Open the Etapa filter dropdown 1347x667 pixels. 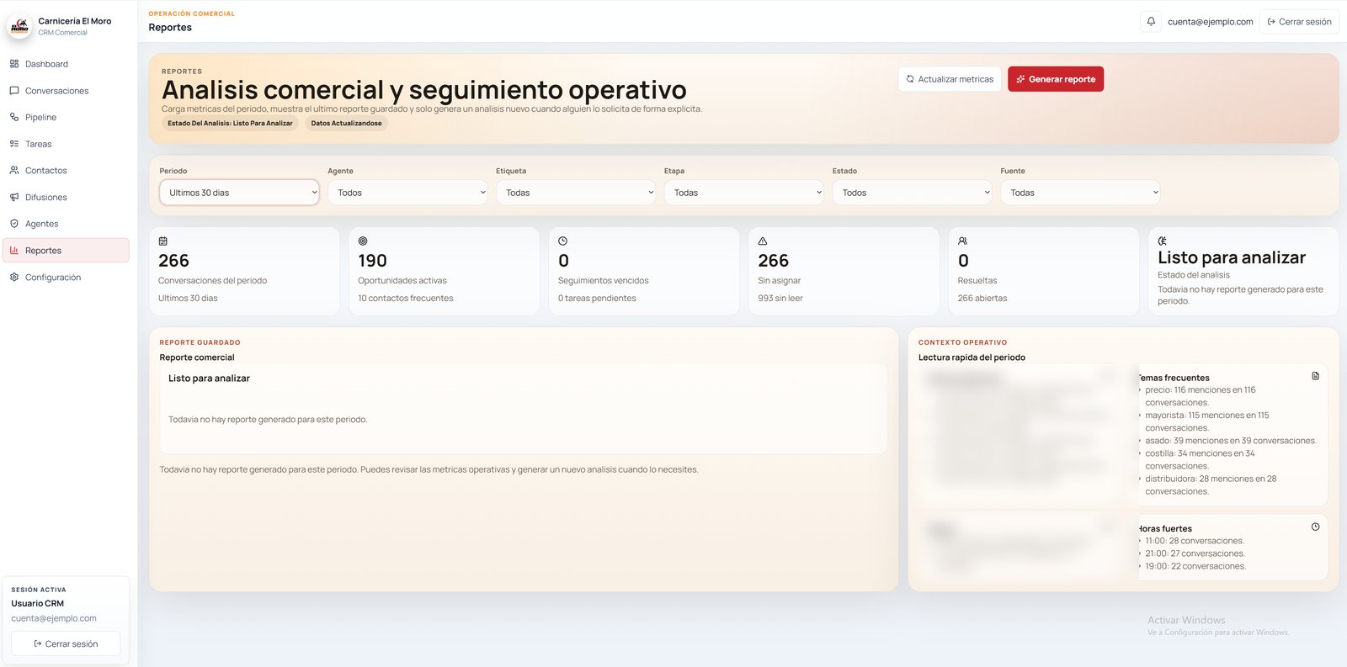pyautogui.click(x=744, y=193)
